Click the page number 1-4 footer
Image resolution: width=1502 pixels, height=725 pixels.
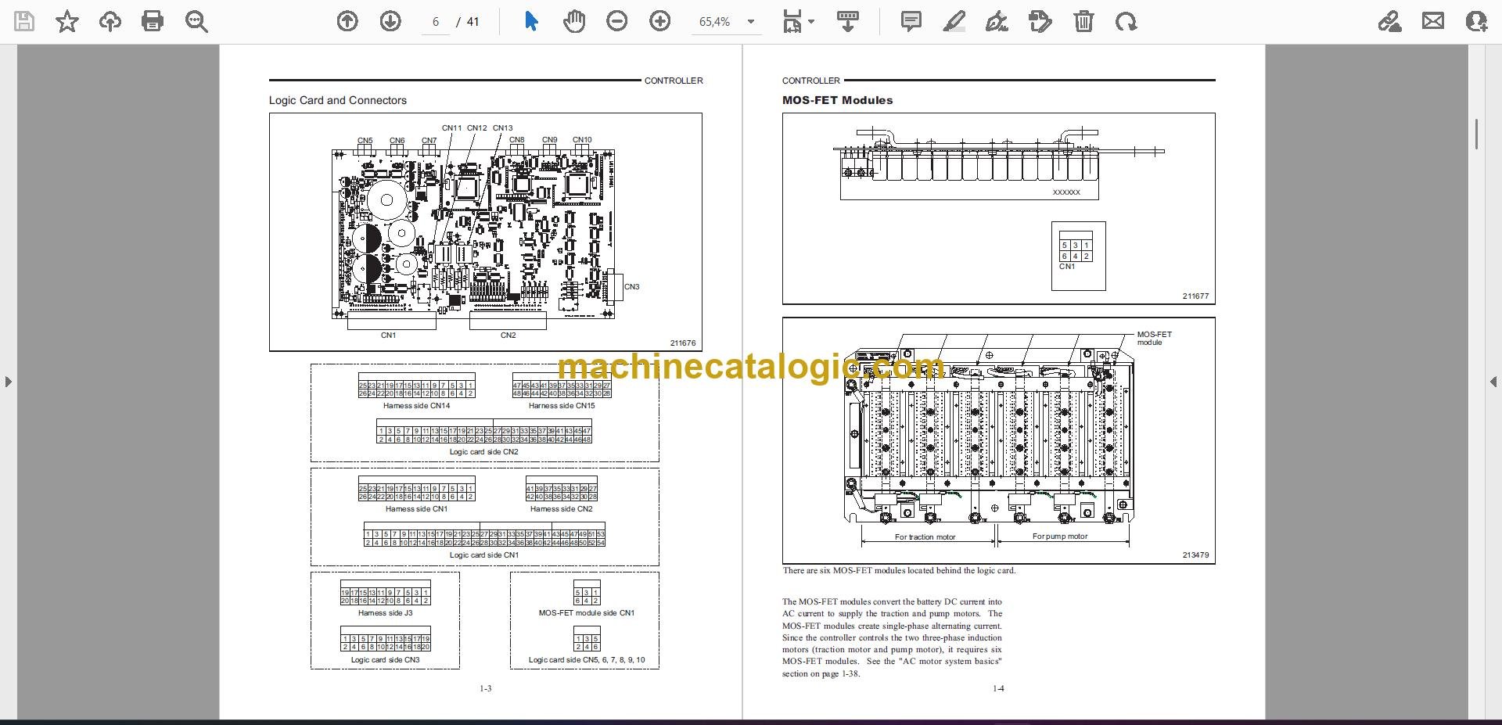(x=998, y=688)
